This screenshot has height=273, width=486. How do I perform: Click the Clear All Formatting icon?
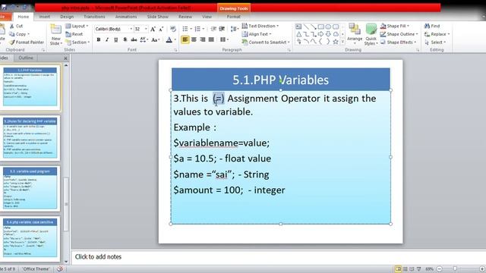click(x=173, y=29)
